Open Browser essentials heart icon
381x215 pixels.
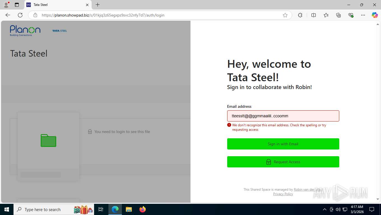[351, 15]
